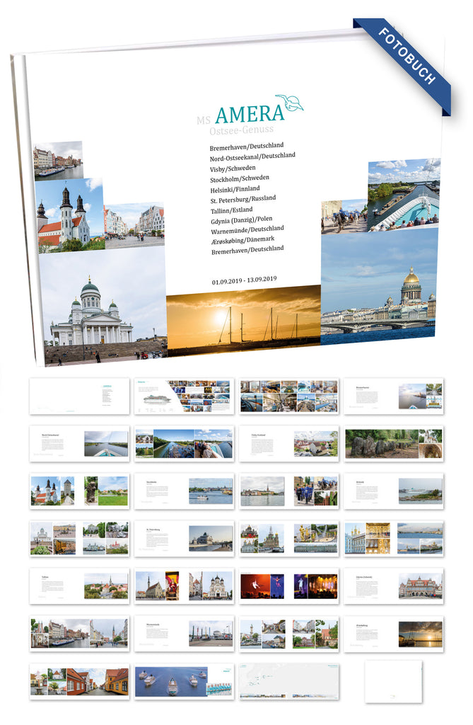
Task: Click the 'Gdynia (Danzig)/Polen' line
Action: 242,220
